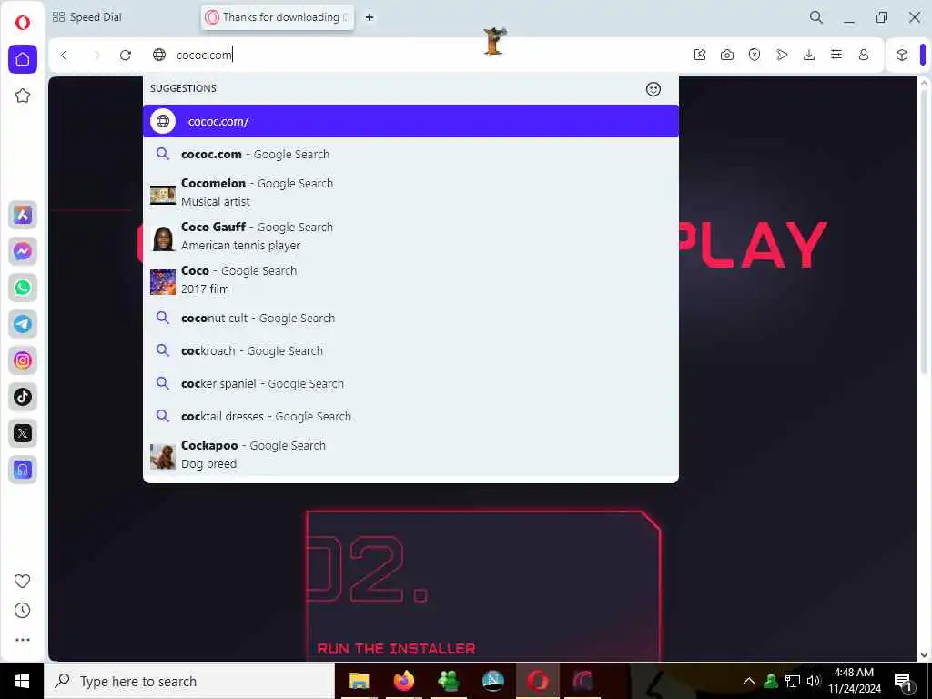
Task: Show hidden tray icons chevron
Action: coord(748,681)
